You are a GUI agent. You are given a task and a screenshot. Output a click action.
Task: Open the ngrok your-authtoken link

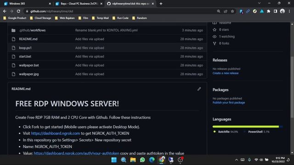click(76, 153)
